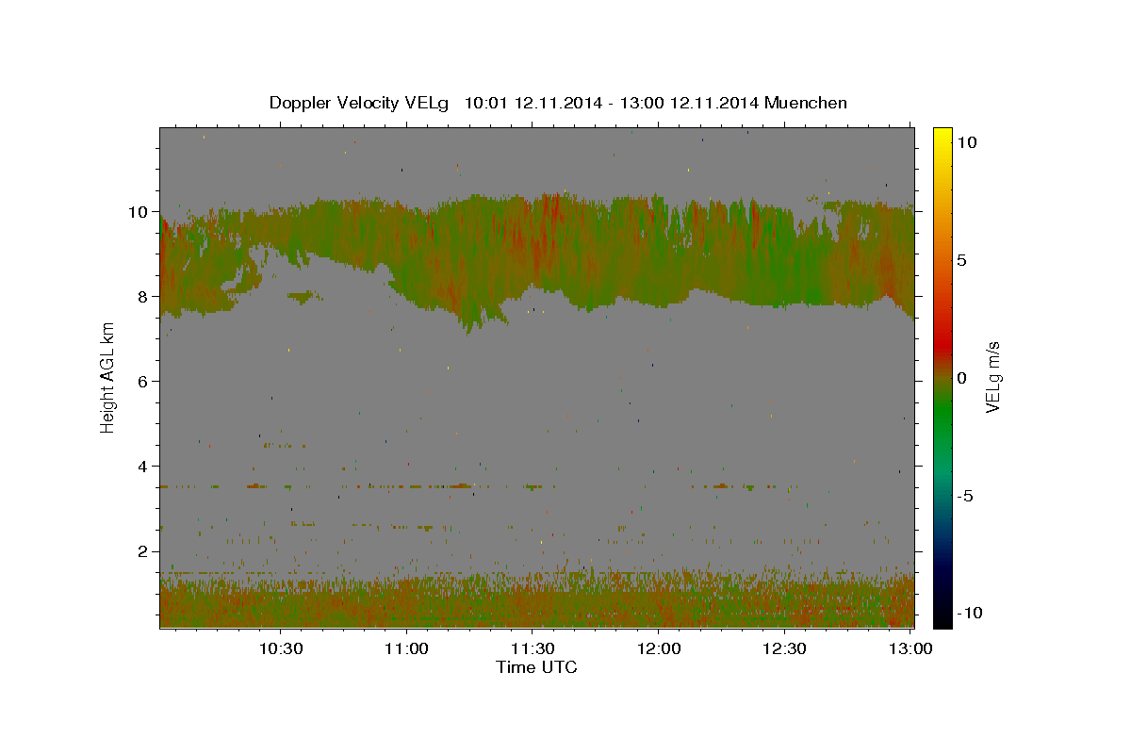This screenshot has width=1131, height=754.
Task: Click the height tick label 8
Action: (x=144, y=296)
